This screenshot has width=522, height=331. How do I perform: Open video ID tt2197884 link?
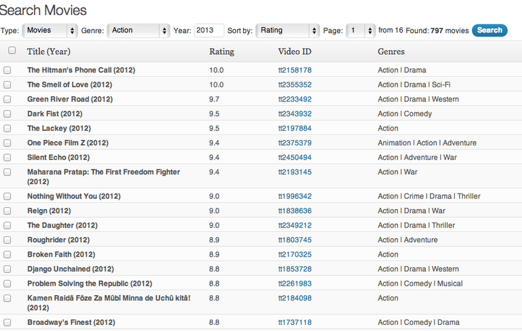click(295, 128)
